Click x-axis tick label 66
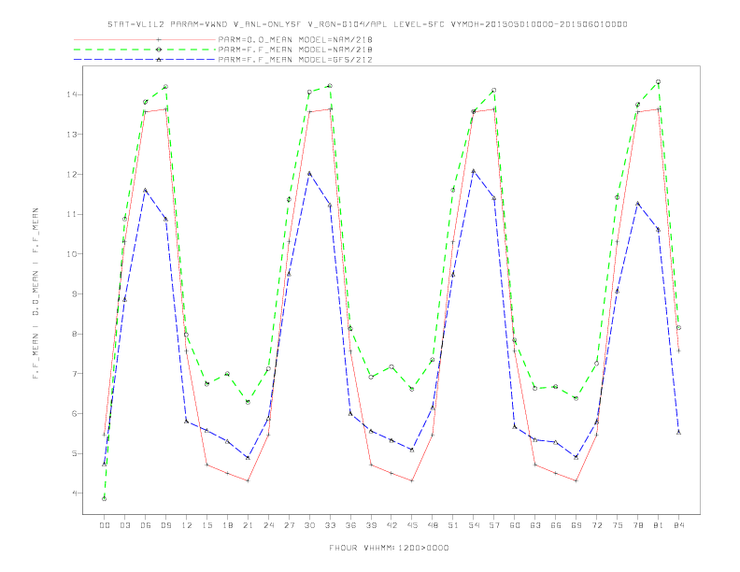 556,525
